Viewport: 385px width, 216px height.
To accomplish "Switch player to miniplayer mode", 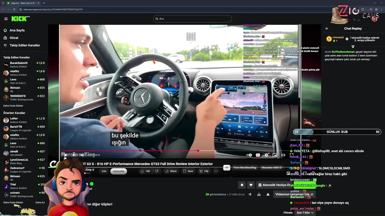I will click(x=275, y=155).
